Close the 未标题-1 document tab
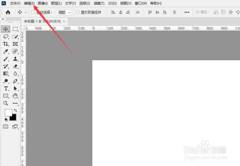240x166 pixels. click(64, 21)
